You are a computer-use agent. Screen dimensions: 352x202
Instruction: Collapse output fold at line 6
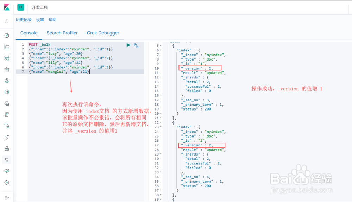tap(161, 50)
